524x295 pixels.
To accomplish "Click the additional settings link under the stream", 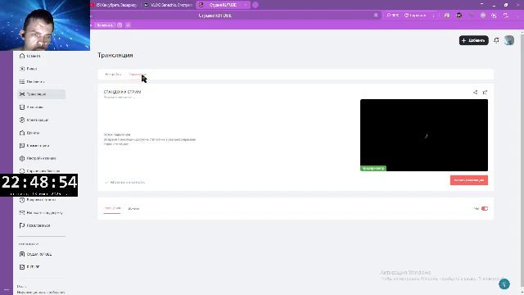I will pos(125,182).
